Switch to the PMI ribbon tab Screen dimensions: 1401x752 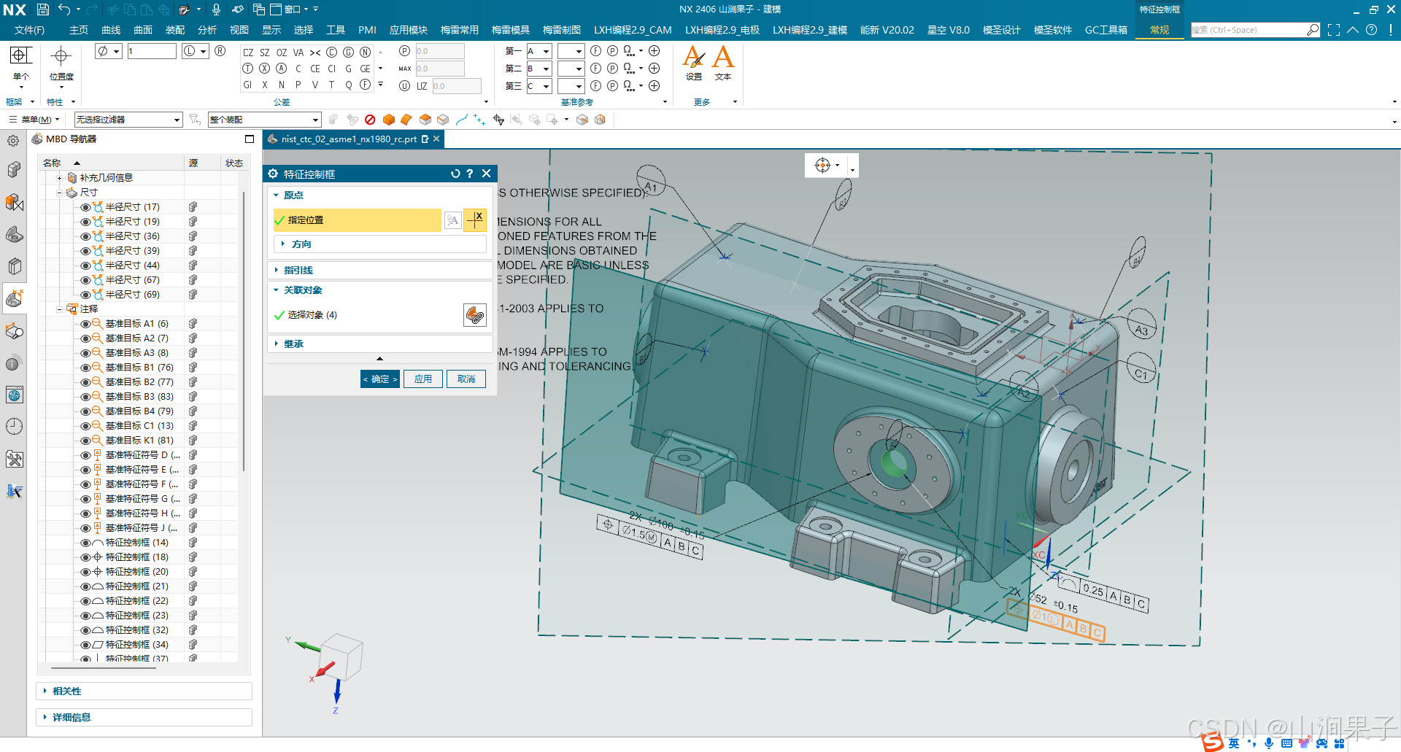[x=367, y=30]
